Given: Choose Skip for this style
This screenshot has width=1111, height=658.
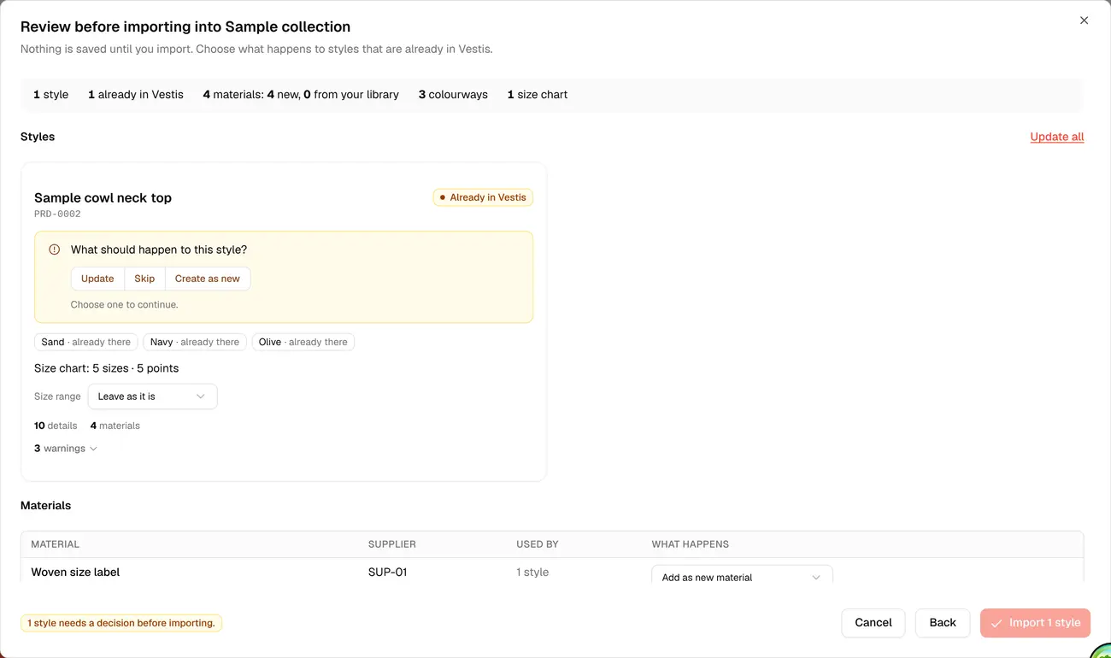Looking at the screenshot, I should coord(144,279).
